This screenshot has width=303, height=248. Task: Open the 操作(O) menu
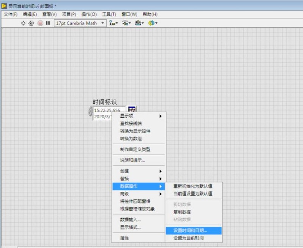pyautogui.click(x=89, y=14)
